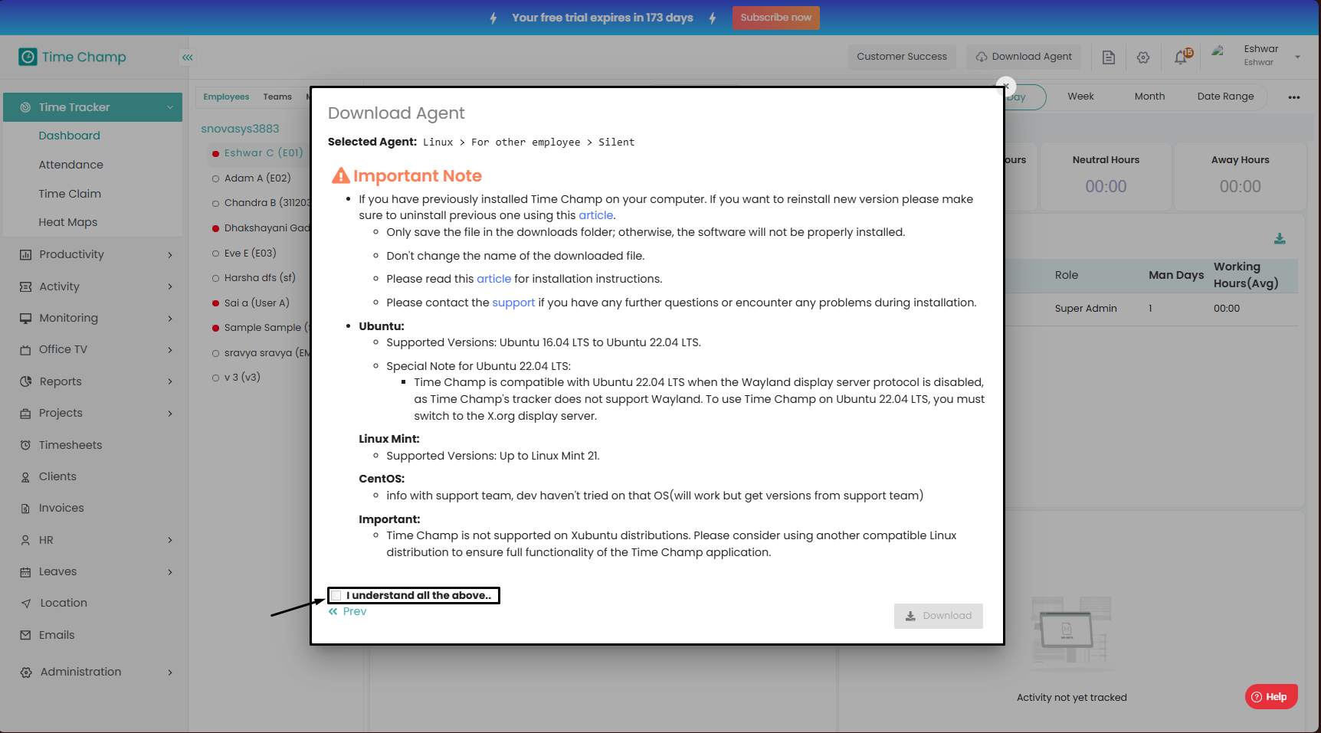Open Dashboard in sidebar
This screenshot has width=1321, height=733.
(x=70, y=136)
